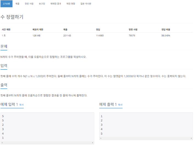This screenshot has width=194, height=148.
Task: Open the 채점 현황 tab
Action: pyautogui.click(x=71, y=4)
